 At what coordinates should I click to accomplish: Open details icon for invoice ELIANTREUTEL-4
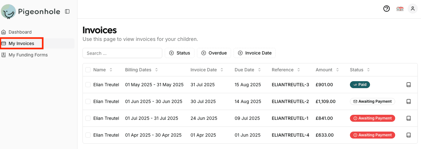coord(409,135)
